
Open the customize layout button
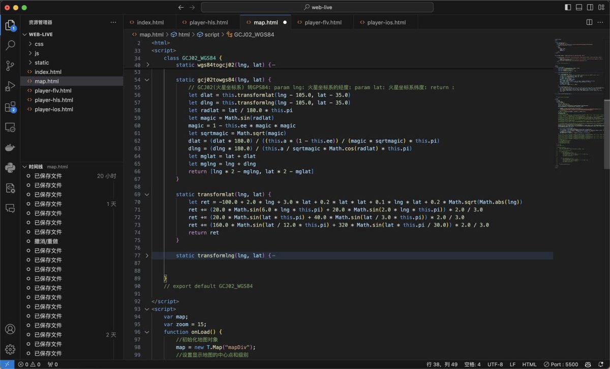(601, 8)
